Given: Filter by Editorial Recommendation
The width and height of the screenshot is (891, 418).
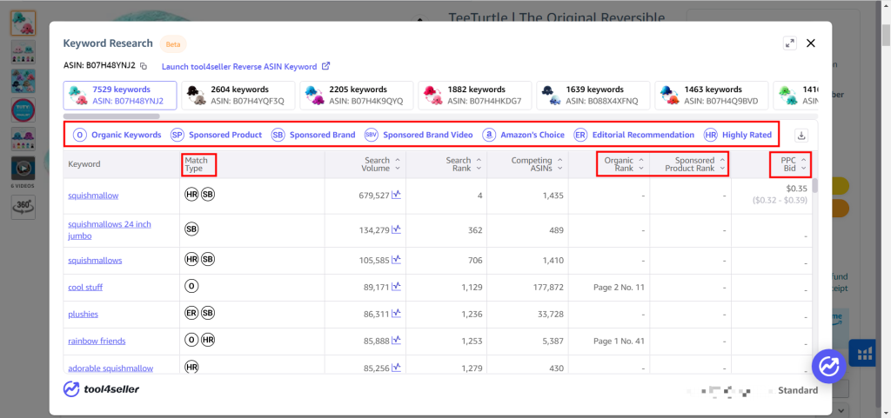Looking at the screenshot, I should [634, 135].
